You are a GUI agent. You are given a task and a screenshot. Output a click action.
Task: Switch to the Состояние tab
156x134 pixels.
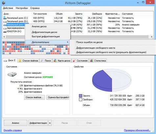click(80, 61)
